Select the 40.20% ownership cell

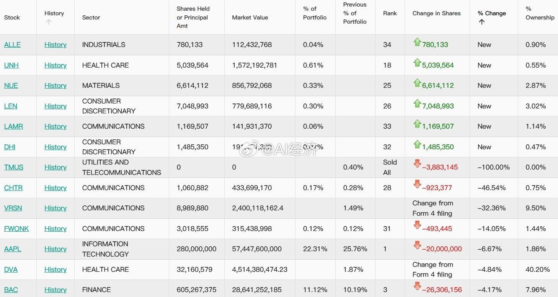pyautogui.click(x=538, y=270)
